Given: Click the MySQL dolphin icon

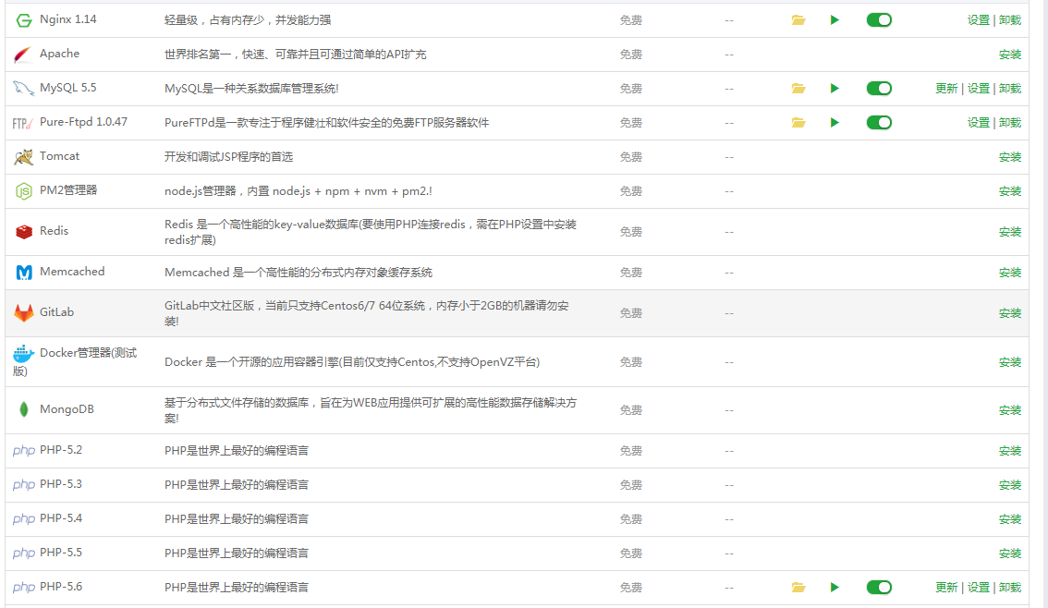Looking at the screenshot, I should [23, 88].
